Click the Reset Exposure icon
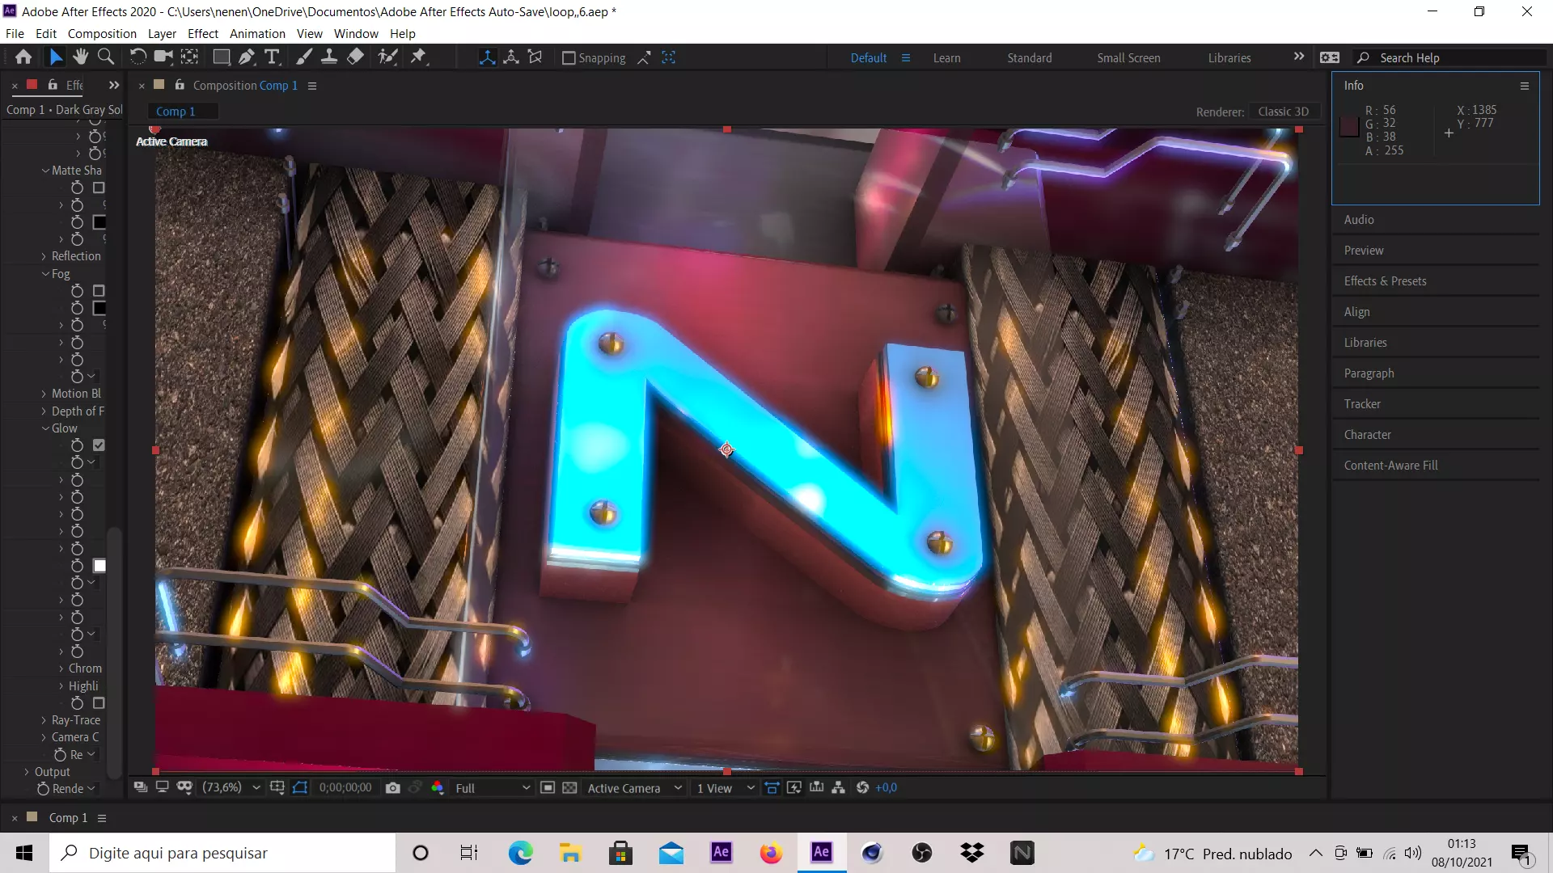This screenshot has width=1553, height=873. pyautogui.click(x=862, y=787)
